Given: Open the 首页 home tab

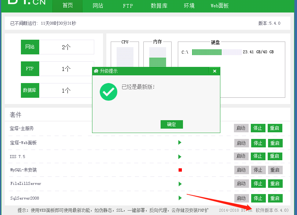Looking at the screenshot, I should pyautogui.click(x=67, y=6).
